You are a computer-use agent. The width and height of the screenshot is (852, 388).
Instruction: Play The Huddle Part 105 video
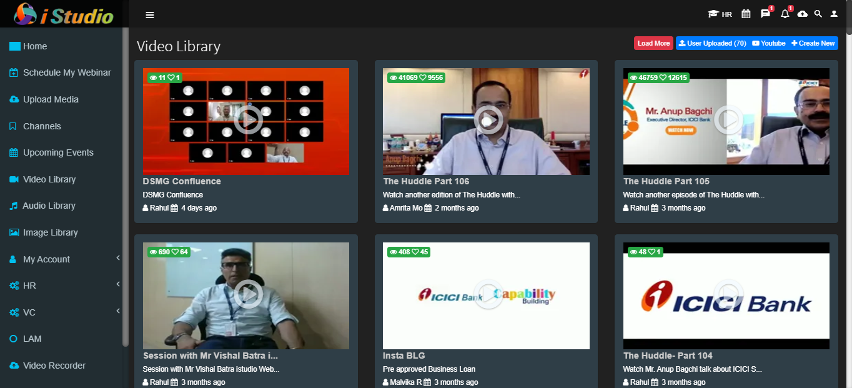(x=728, y=120)
